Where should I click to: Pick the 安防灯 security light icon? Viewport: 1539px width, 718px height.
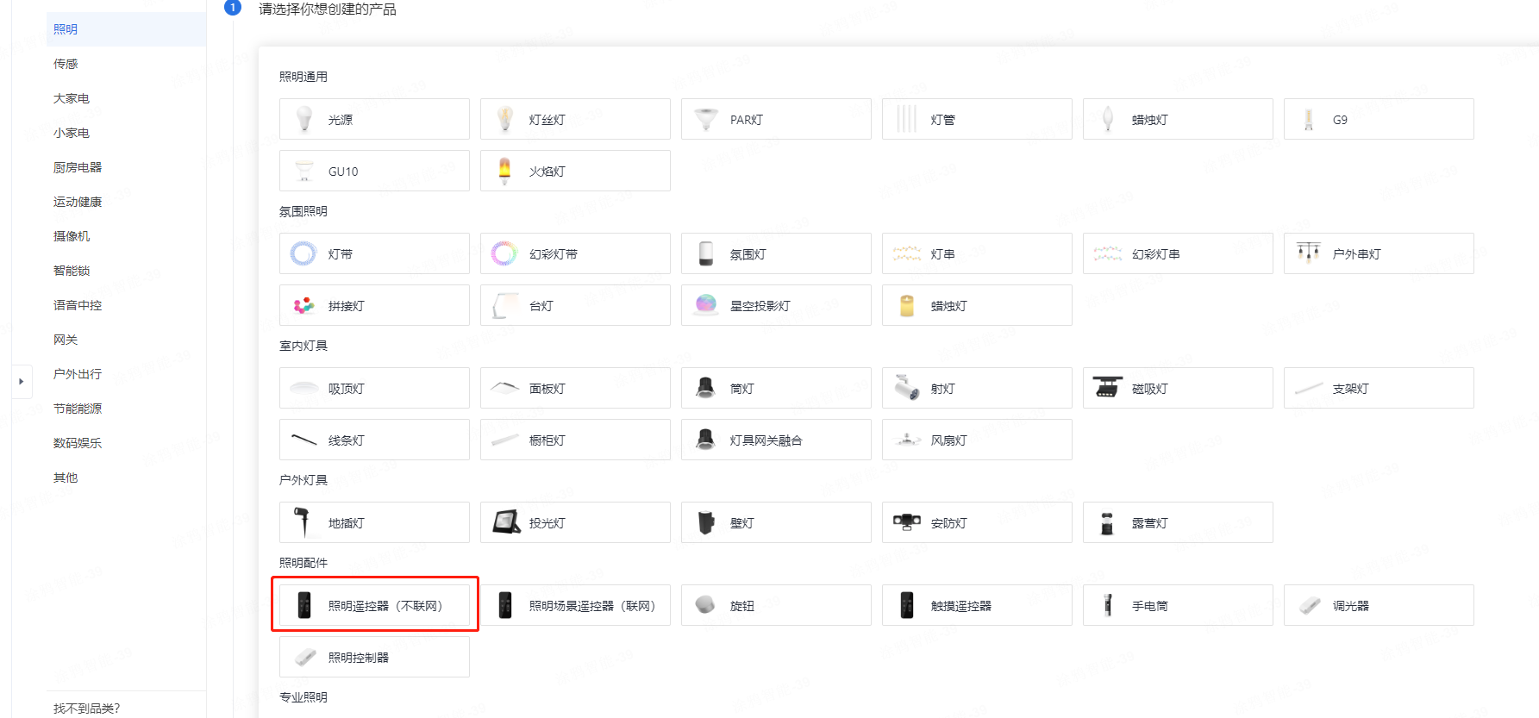(906, 521)
